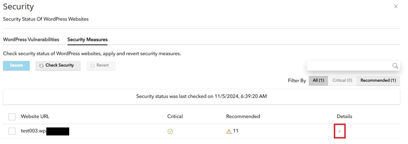Filter by Critical (0)
This screenshot has height=144, width=408.
342,81
